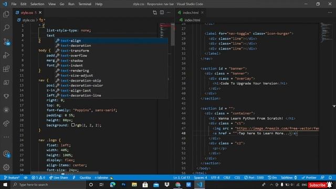Open errors and warnings count in status bar
The image size is (336, 189).
[38, 177]
